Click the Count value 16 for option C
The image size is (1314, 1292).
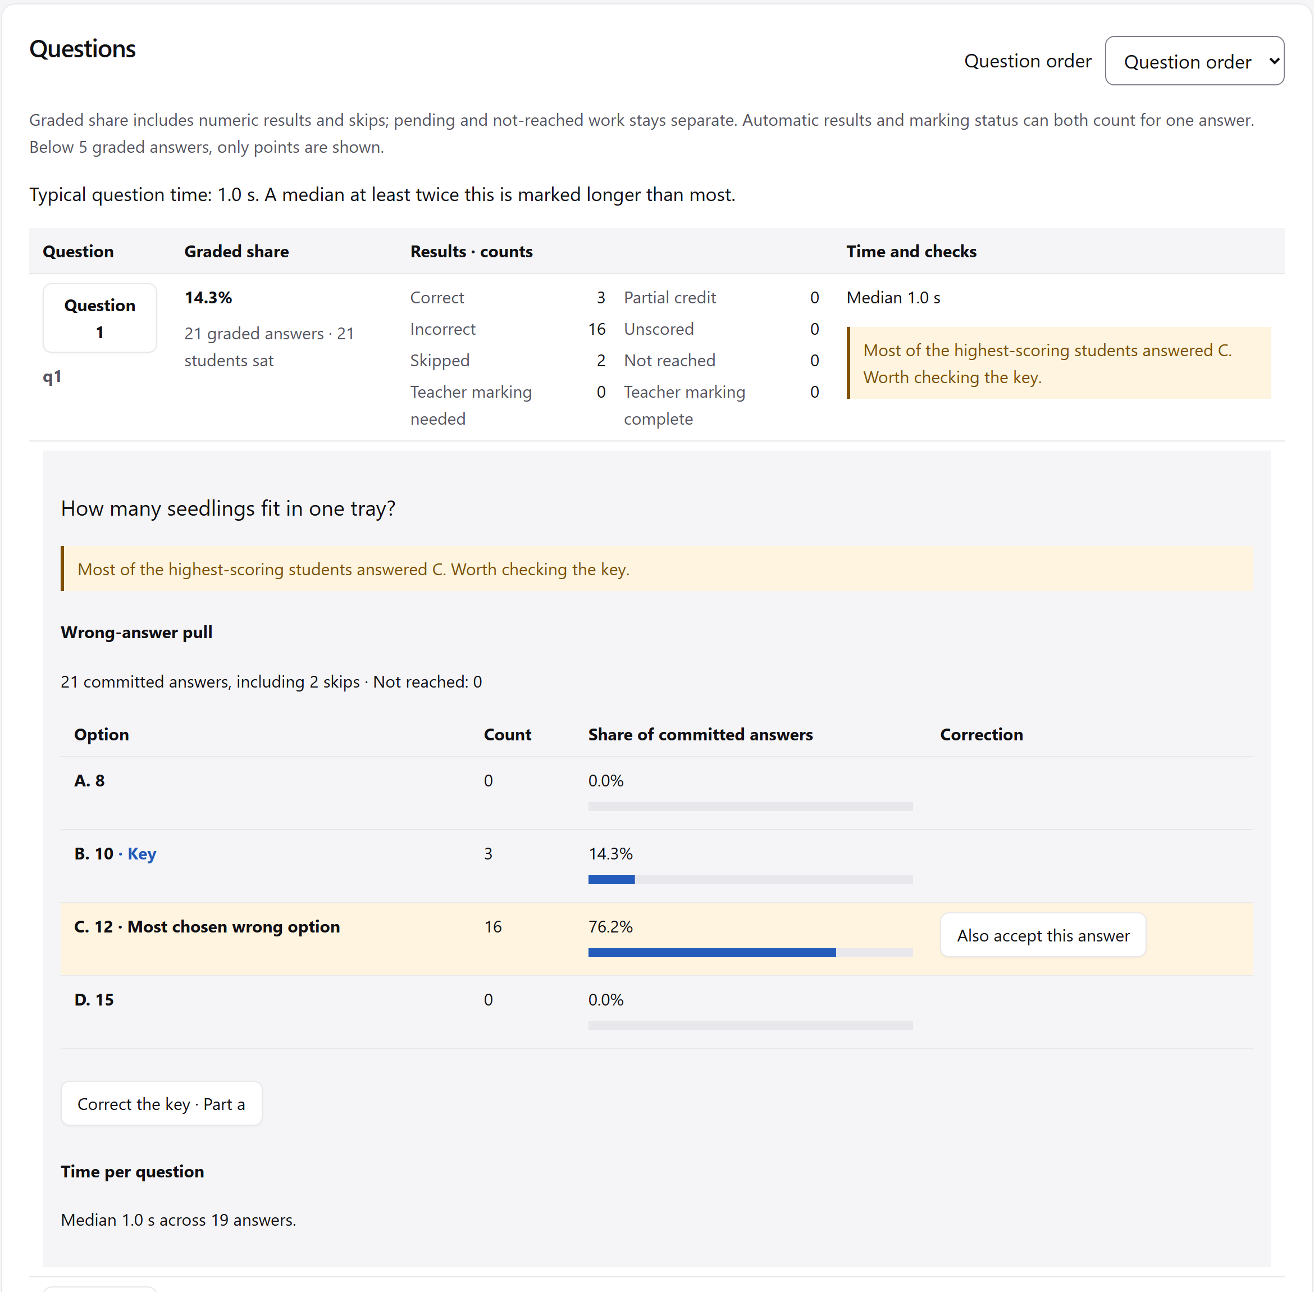point(492,927)
